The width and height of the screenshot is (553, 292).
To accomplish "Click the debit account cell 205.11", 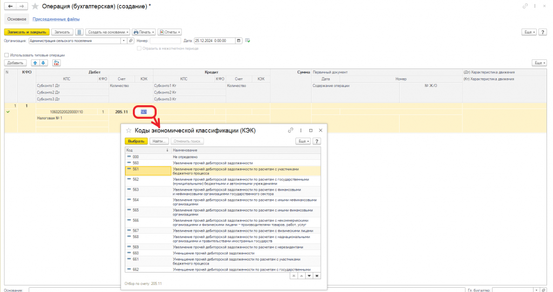I will (x=122, y=112).
